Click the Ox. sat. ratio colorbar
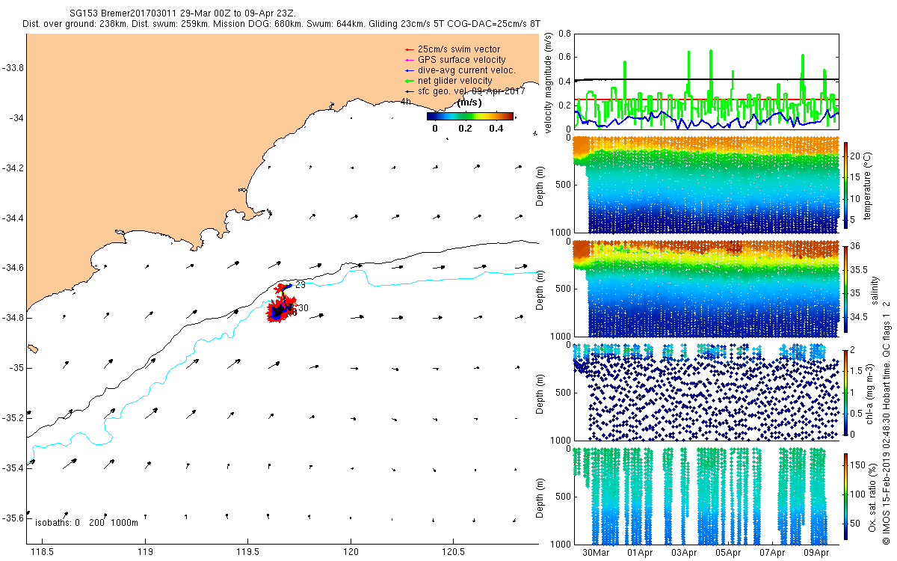 (846, 497)
